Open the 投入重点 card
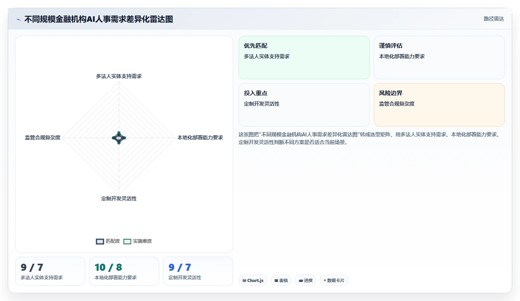The width and height of the screenshot is (520, 301). coord(304,105)
